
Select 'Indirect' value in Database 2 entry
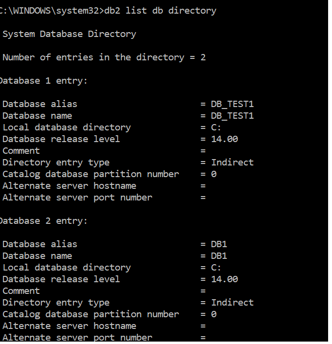click(232, 303)
